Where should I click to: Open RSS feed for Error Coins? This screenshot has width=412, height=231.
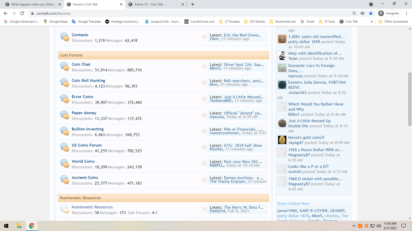click(204, 99)
